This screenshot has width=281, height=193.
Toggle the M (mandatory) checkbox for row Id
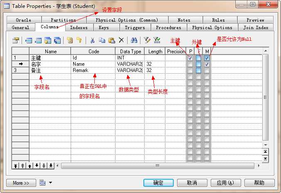(207, 58)
